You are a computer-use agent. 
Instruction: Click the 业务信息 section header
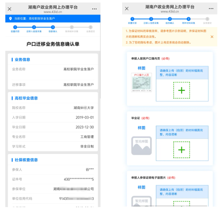[x=22, y=59]
